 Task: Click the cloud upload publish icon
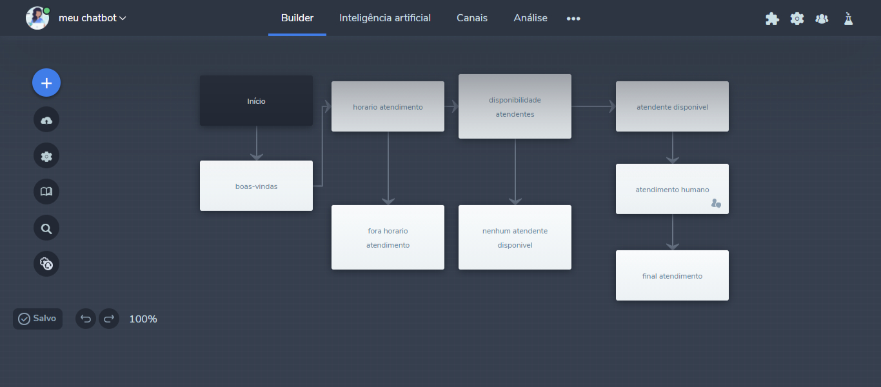click(x=46, y=120)
